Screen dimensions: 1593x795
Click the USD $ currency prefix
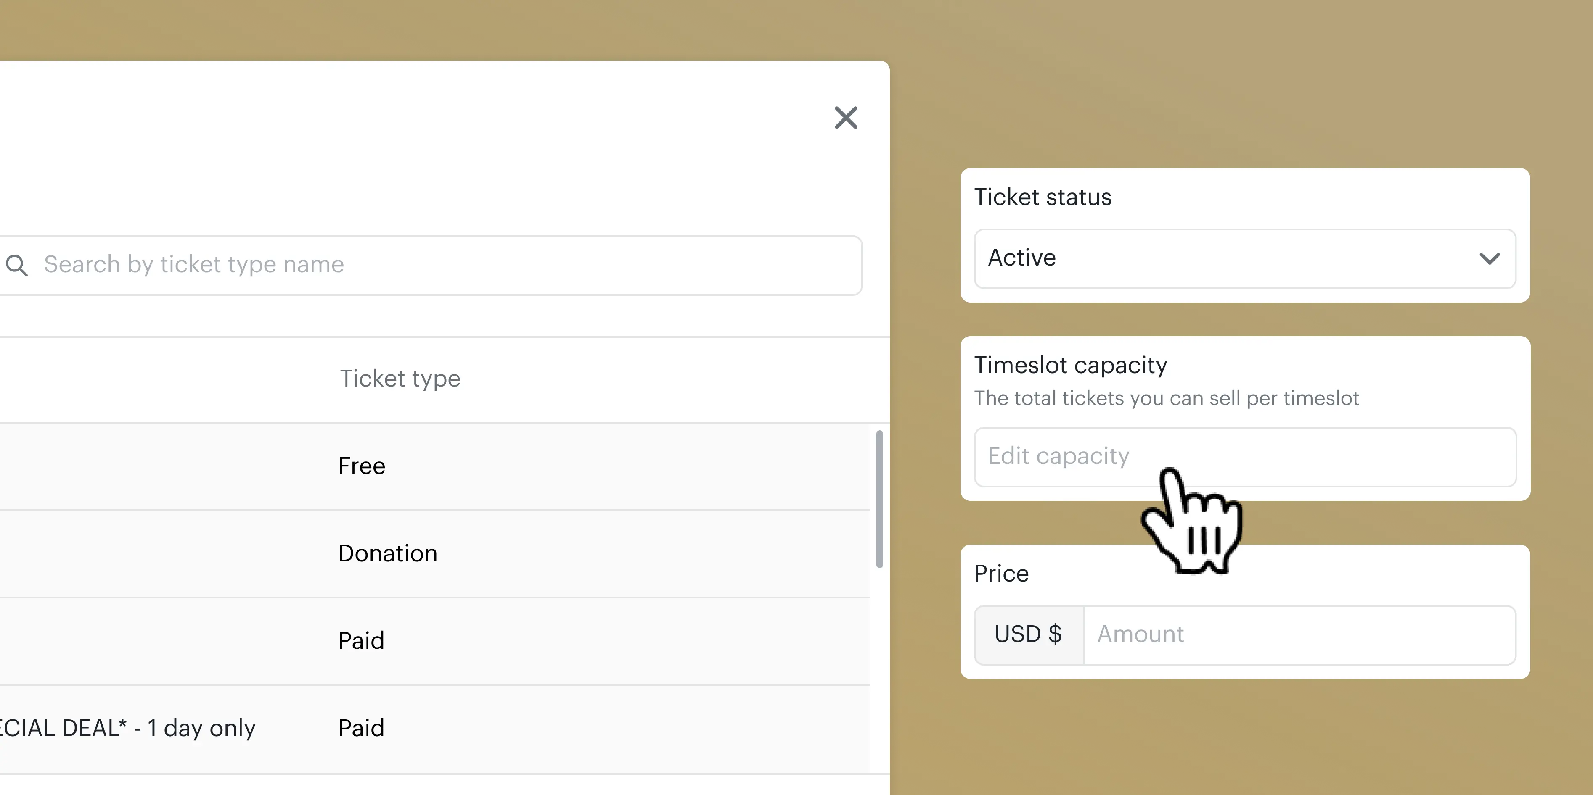(1028, 634)
